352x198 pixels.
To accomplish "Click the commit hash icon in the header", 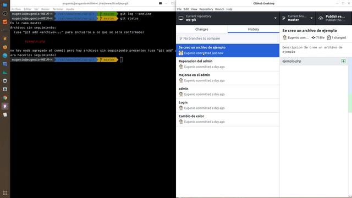I will [313, 38].
